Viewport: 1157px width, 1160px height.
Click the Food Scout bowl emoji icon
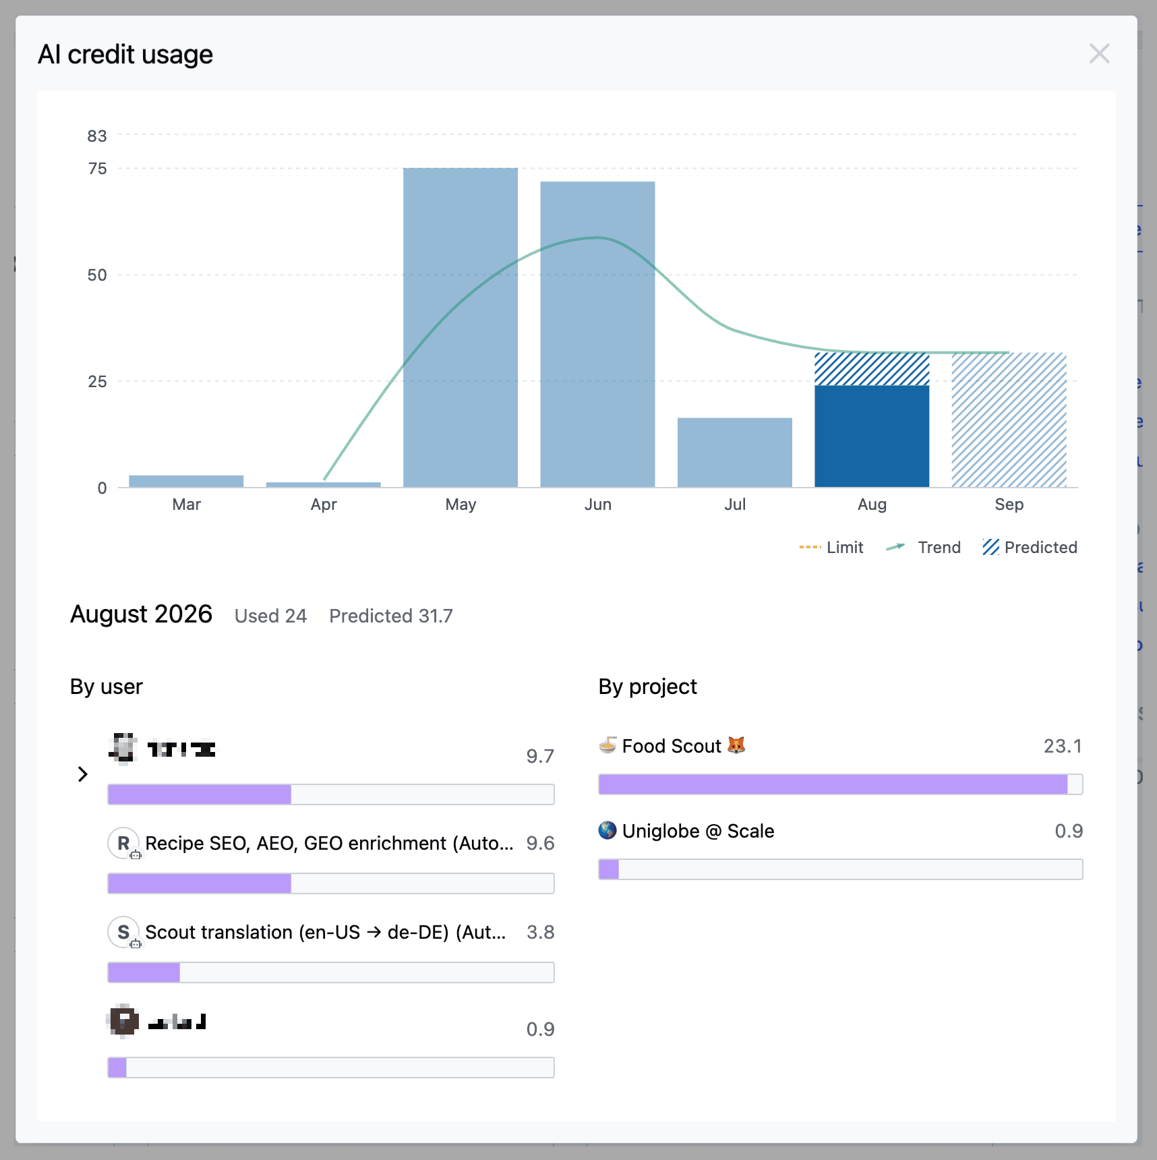pos(607,745)
